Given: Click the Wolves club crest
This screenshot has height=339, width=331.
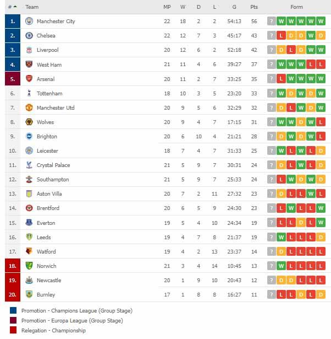Looking at the screenshot, I should coord(29,122).
